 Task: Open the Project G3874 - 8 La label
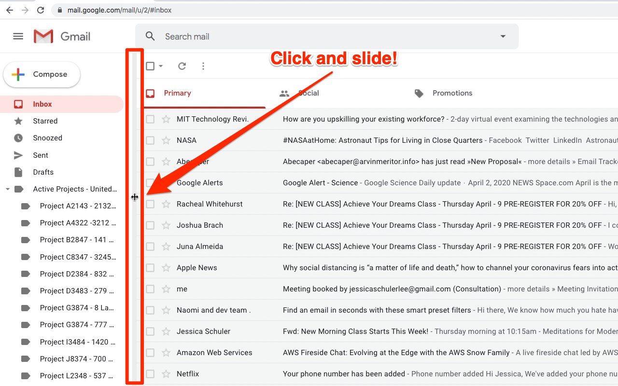coord(77,308)
